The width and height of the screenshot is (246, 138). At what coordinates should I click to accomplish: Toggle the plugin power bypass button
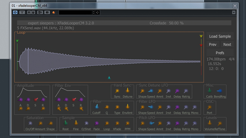[15, 12]
